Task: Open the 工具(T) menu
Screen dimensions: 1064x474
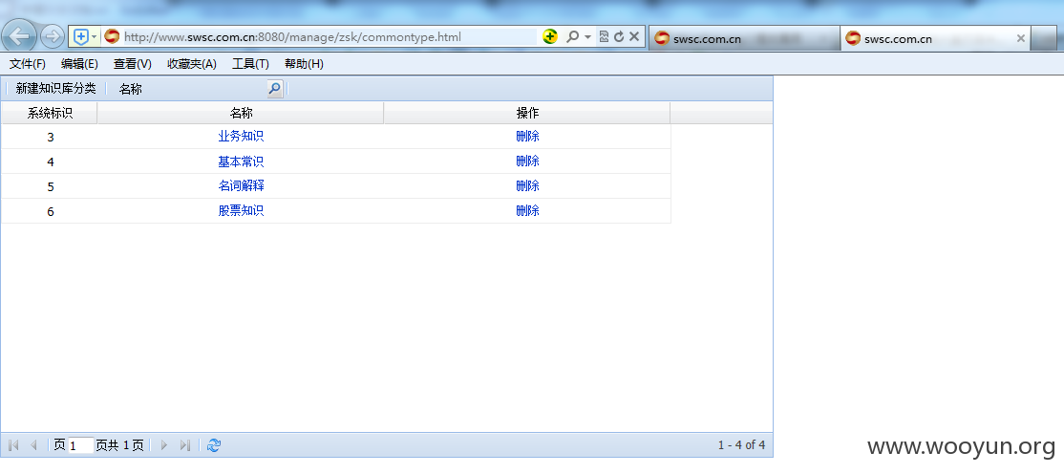Action: click(x=250, y=64)
